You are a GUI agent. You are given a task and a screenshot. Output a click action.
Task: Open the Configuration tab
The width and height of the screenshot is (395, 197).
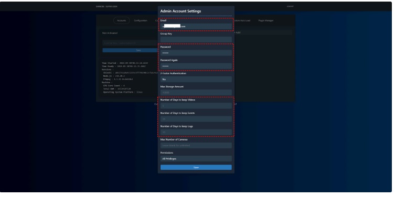point(141,20)
